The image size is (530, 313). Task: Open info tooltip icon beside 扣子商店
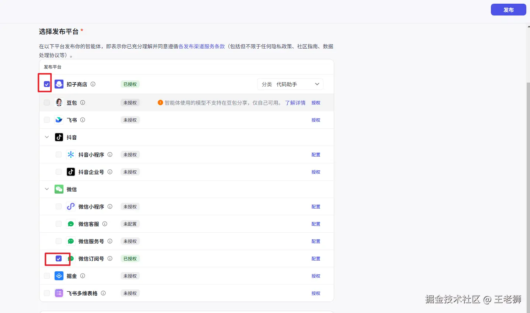93,84
